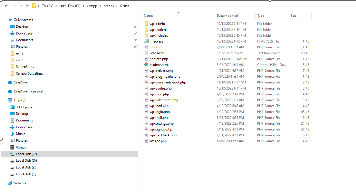
Task: Collapse the Quick access tree node
Action: click(4, 20)
